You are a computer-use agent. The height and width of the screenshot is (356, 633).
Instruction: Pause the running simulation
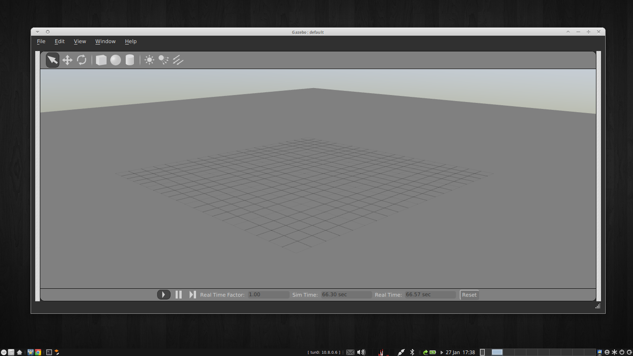[178, 294]
